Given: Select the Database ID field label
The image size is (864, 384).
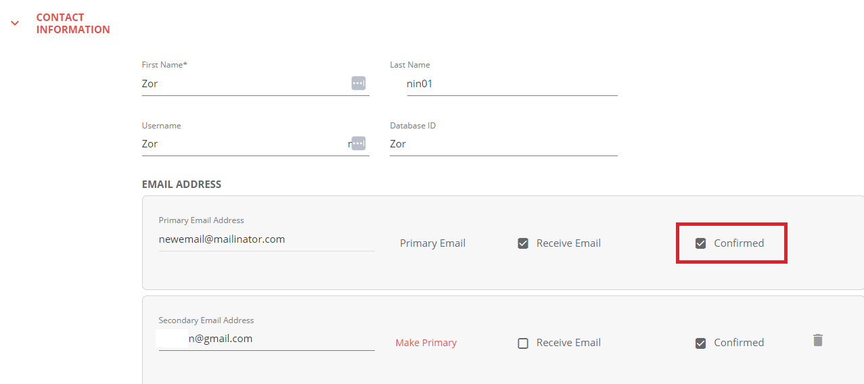Looking at the screenshot, I should [413, 126].
